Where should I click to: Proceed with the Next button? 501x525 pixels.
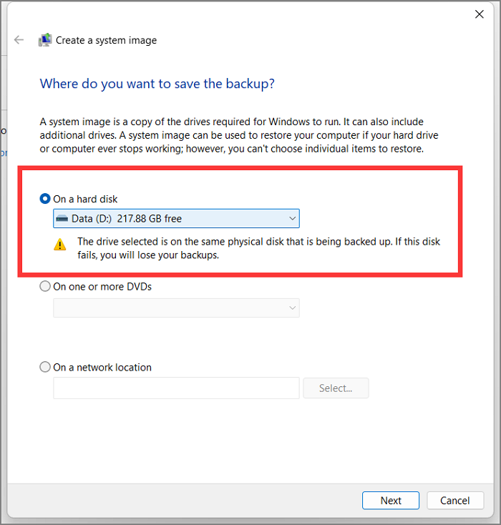point(391,501)
